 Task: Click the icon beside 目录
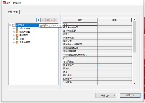pos(17,39)
